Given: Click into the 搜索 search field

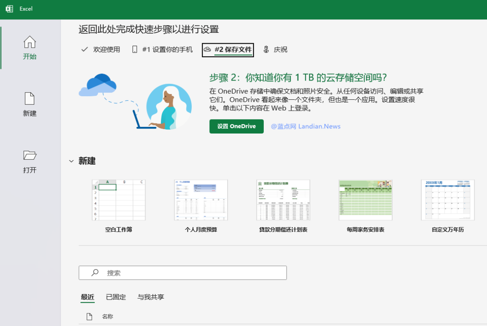Looking at the screenshot, I should click(x=183, y=273).
